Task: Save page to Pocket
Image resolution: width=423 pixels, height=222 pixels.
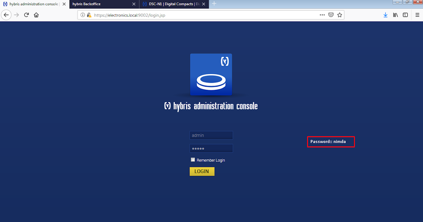Action: click(x=331, y=15)
